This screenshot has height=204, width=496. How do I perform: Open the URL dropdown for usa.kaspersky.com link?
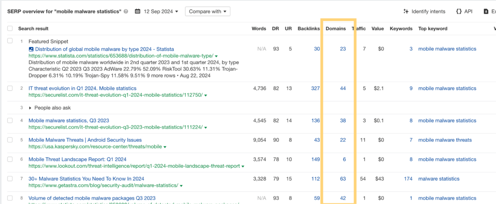[165, 147]
